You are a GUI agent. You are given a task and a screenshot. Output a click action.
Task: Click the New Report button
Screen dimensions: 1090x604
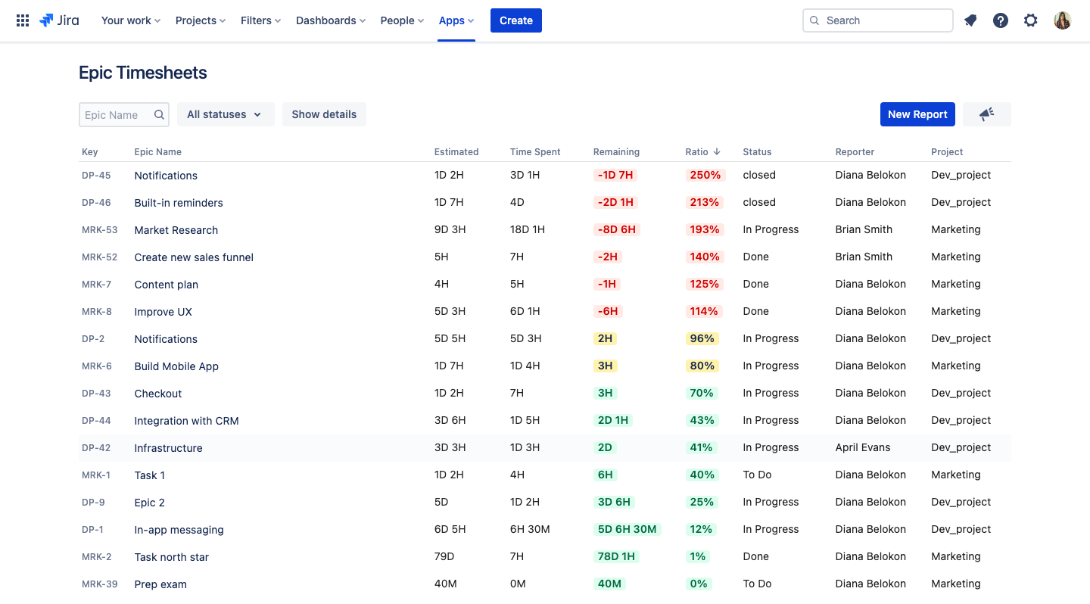click(x=917, y=114)
